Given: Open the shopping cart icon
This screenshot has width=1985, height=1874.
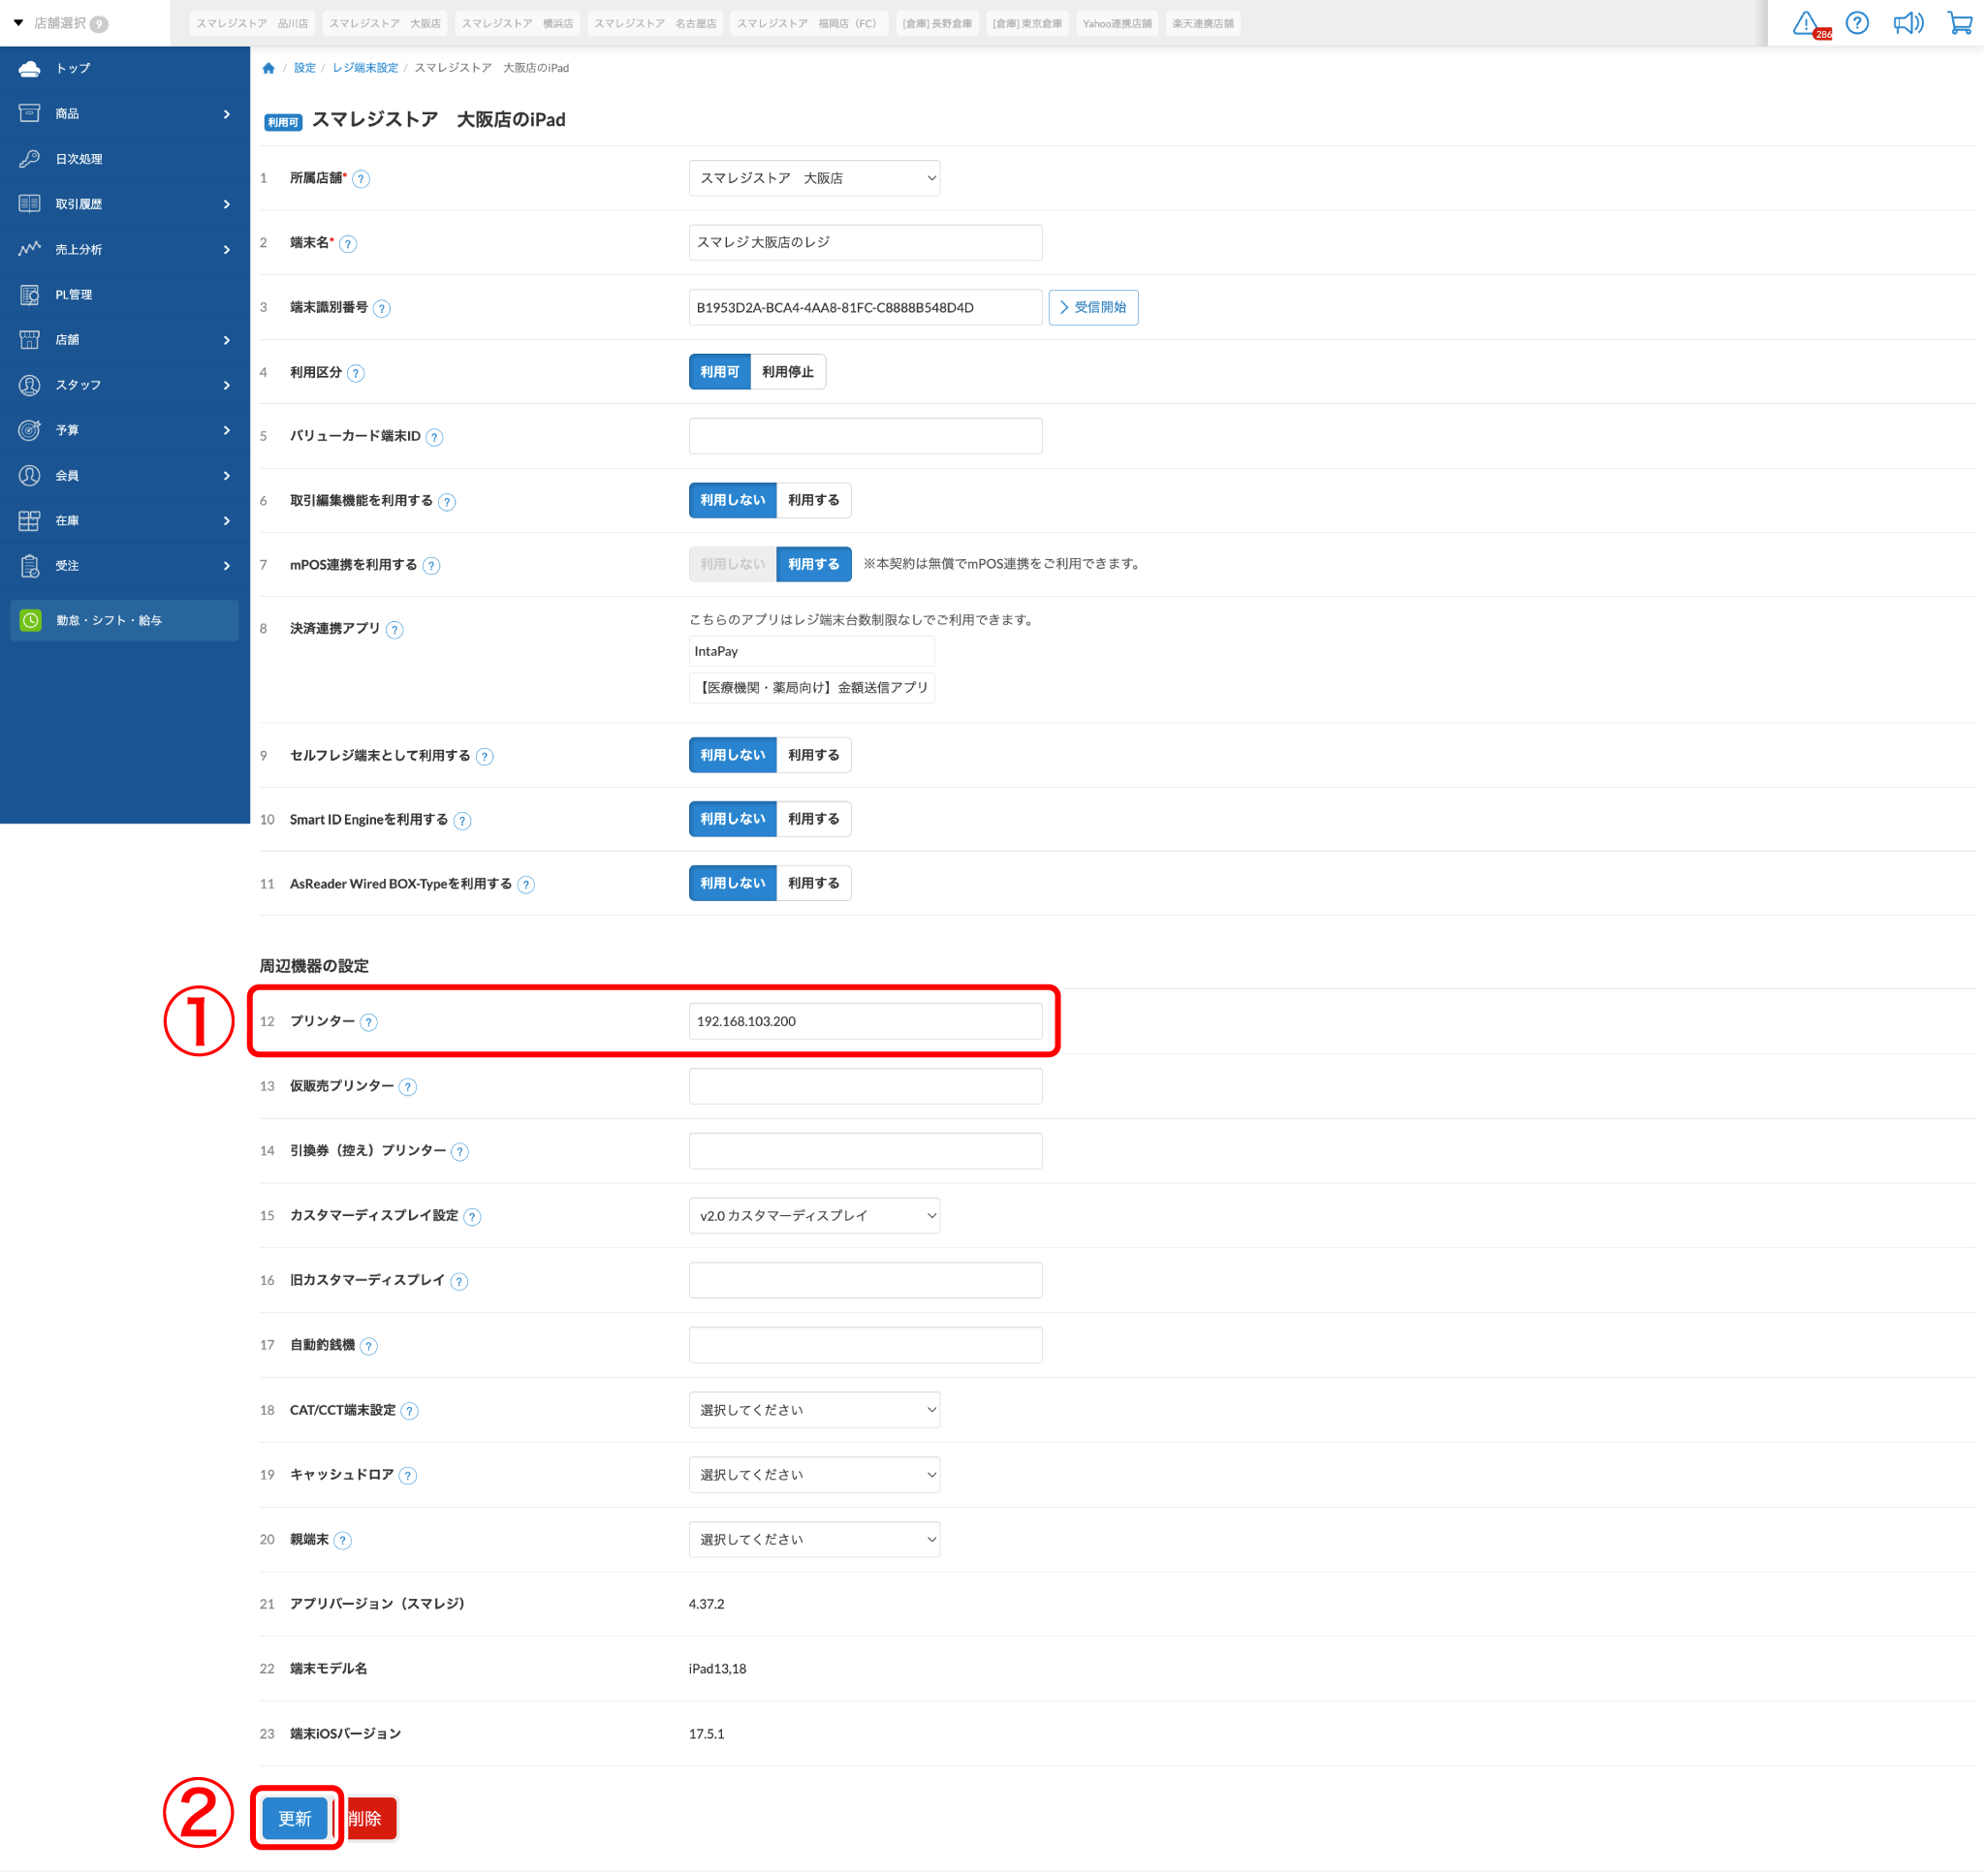Looking at the screenshot, I should click(1959, 23).
